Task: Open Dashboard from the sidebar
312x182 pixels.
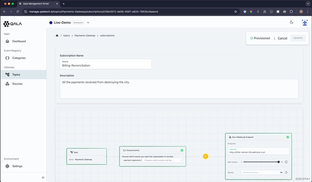Action: click(x=23, y=41)
